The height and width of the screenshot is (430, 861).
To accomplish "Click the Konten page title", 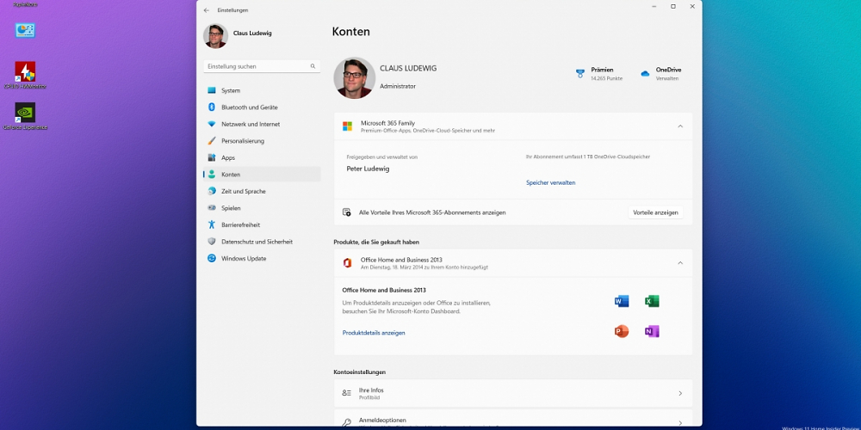I will tap(351, 32).
